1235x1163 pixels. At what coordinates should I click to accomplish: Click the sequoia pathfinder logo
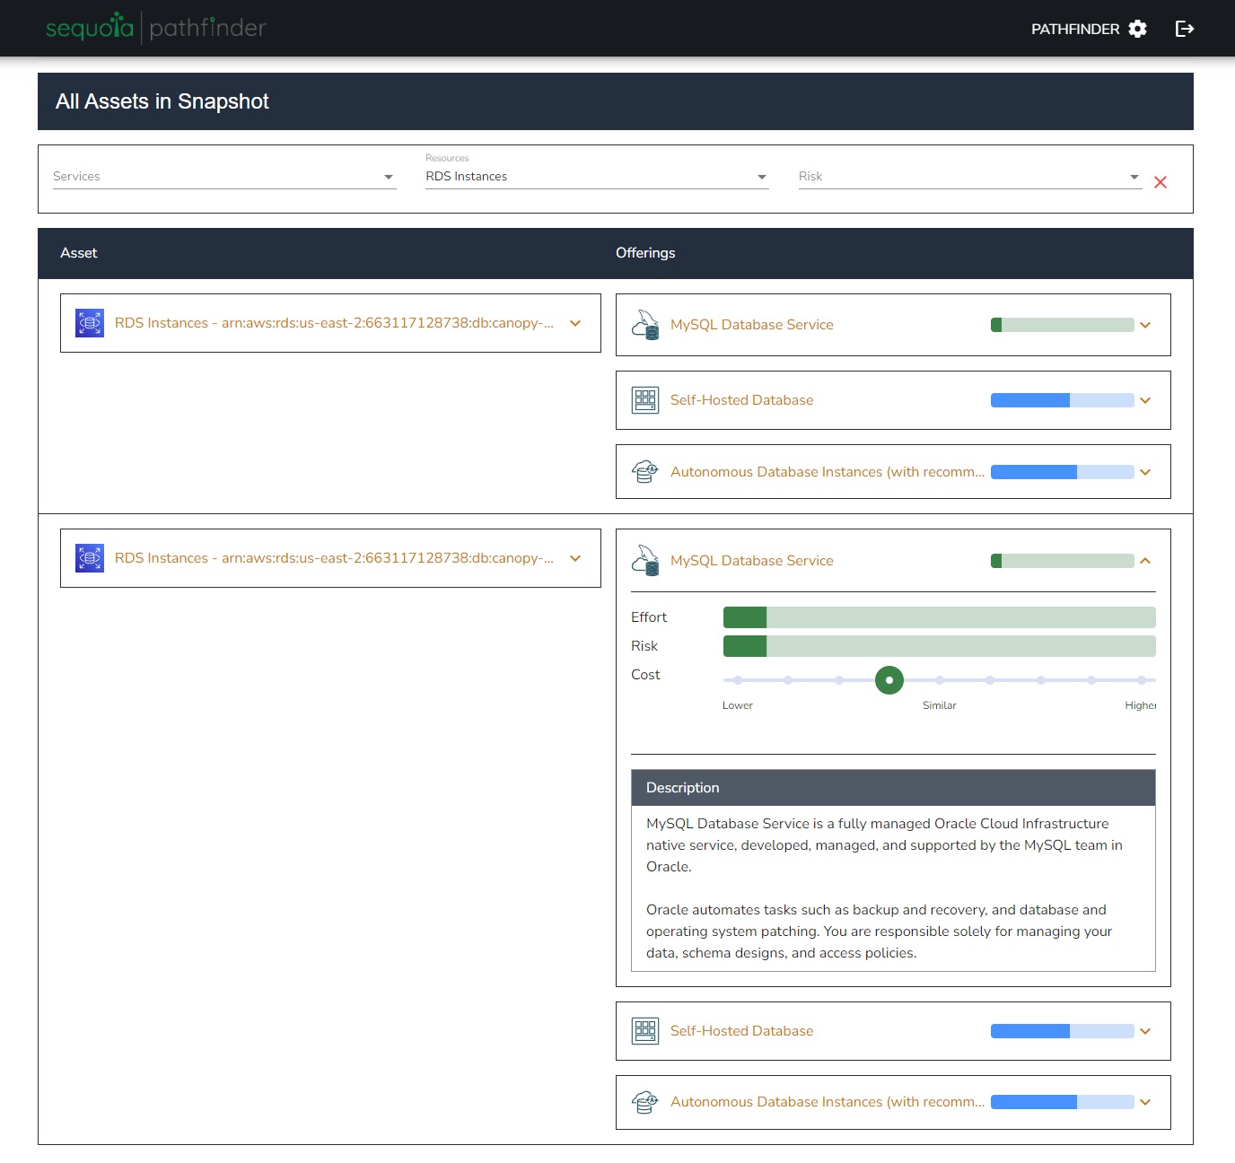(156, 29)
